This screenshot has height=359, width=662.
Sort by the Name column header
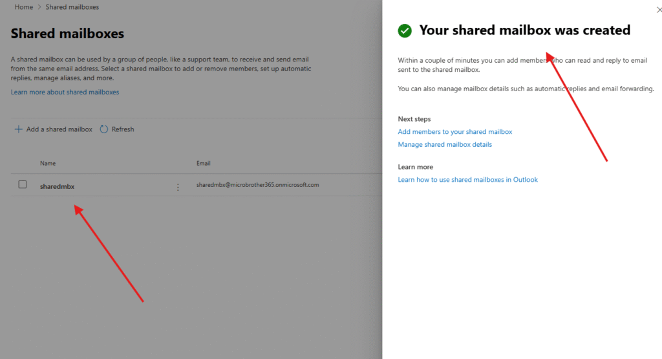(x=48, y=164)
